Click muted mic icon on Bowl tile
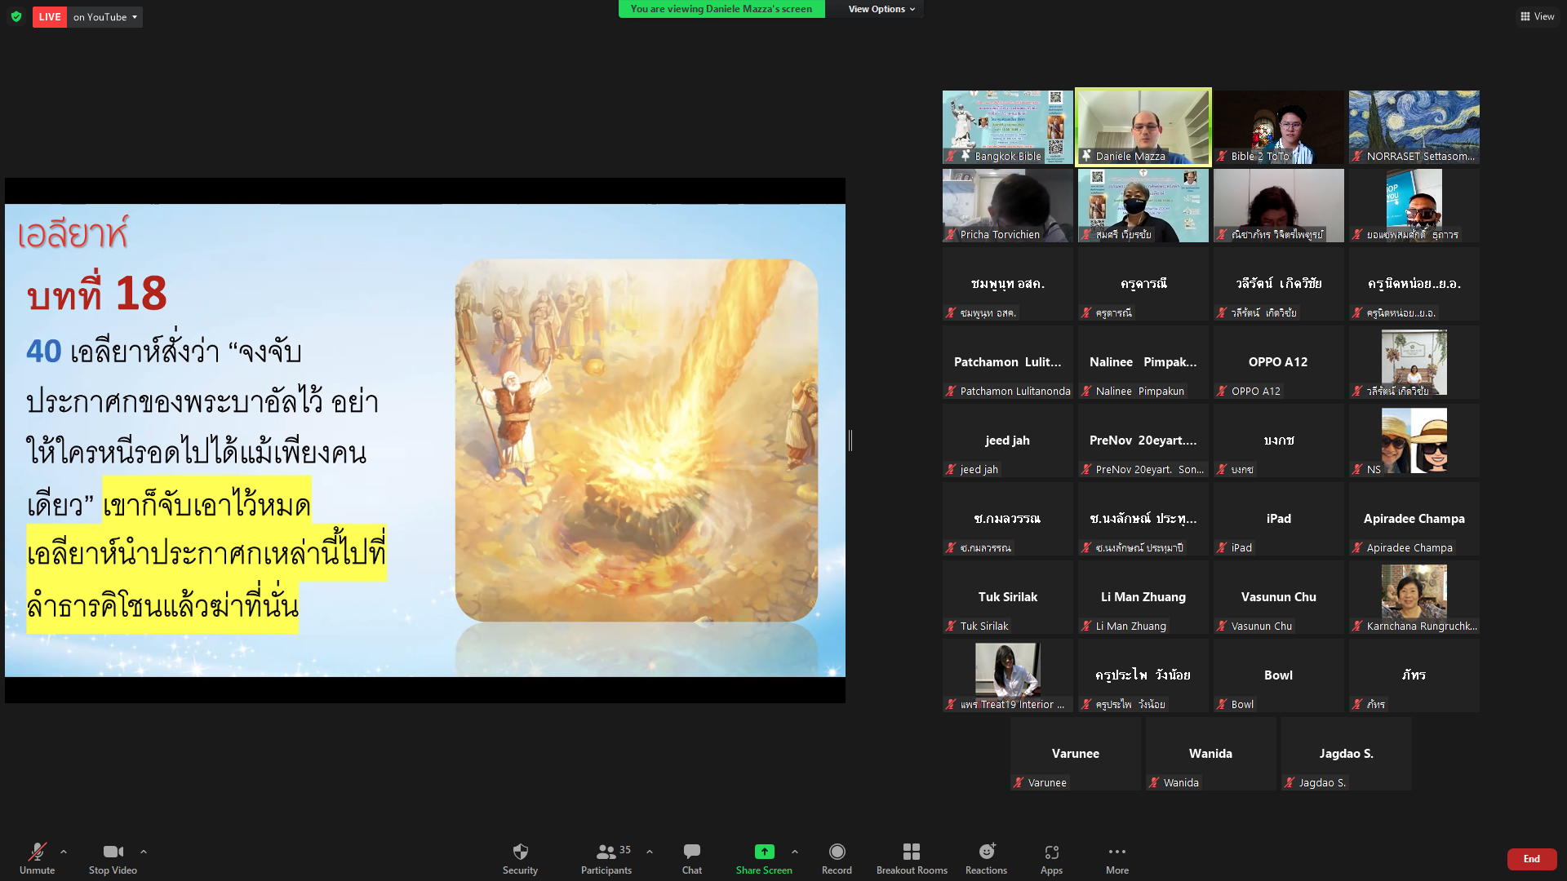The height and width of the screenshot is (881, 1567). point(1222,704)
